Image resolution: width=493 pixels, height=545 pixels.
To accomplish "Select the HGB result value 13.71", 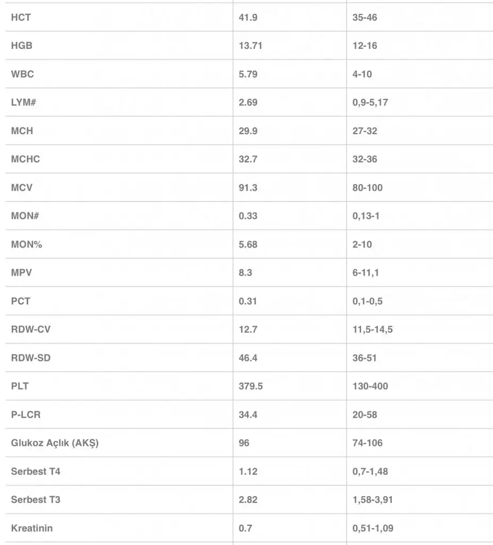I will point(250,46).
